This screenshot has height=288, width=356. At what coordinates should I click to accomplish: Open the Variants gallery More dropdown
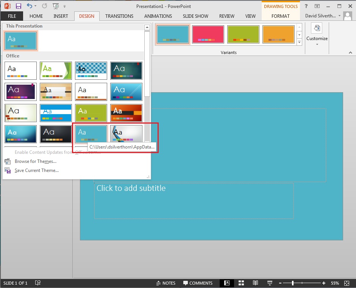click(299, 42)
